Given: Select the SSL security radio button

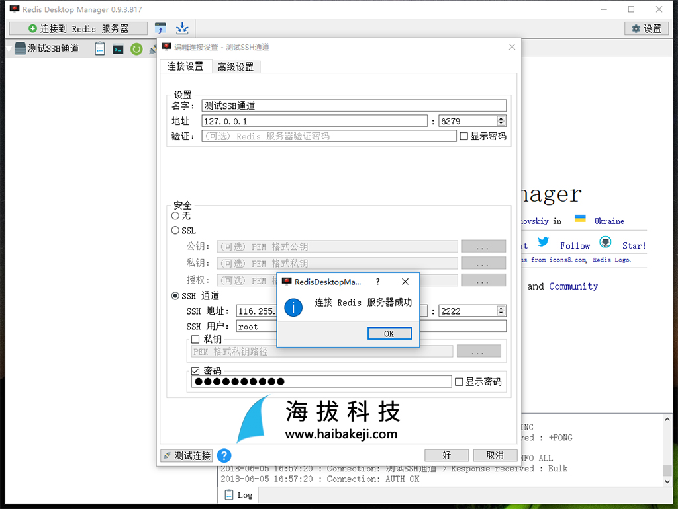Looking at the screenshot, I should tap(175, 231).
